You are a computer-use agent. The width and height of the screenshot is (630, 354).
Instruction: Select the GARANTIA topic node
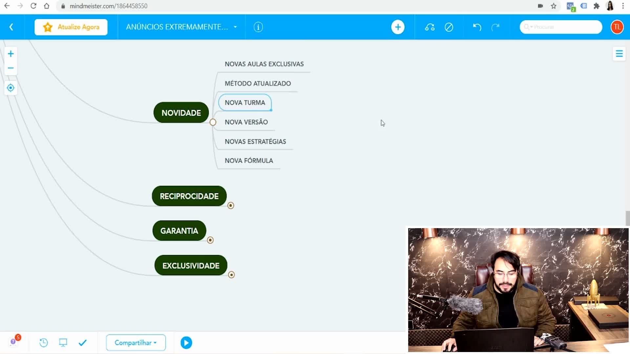179,231
